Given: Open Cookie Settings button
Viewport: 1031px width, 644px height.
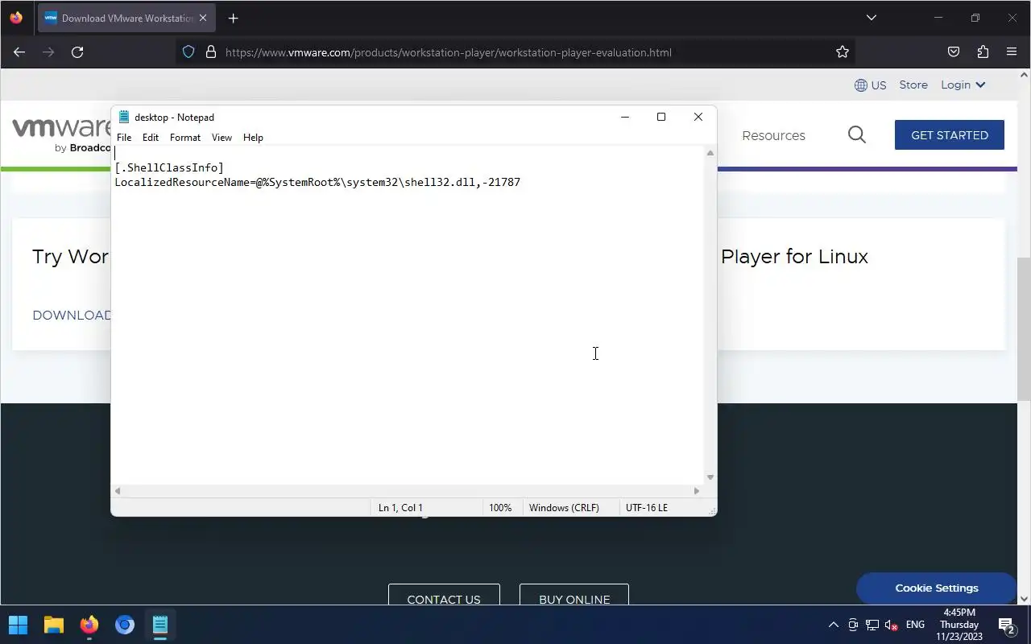Looking at the screenshot, I should [x=937, y=588].
